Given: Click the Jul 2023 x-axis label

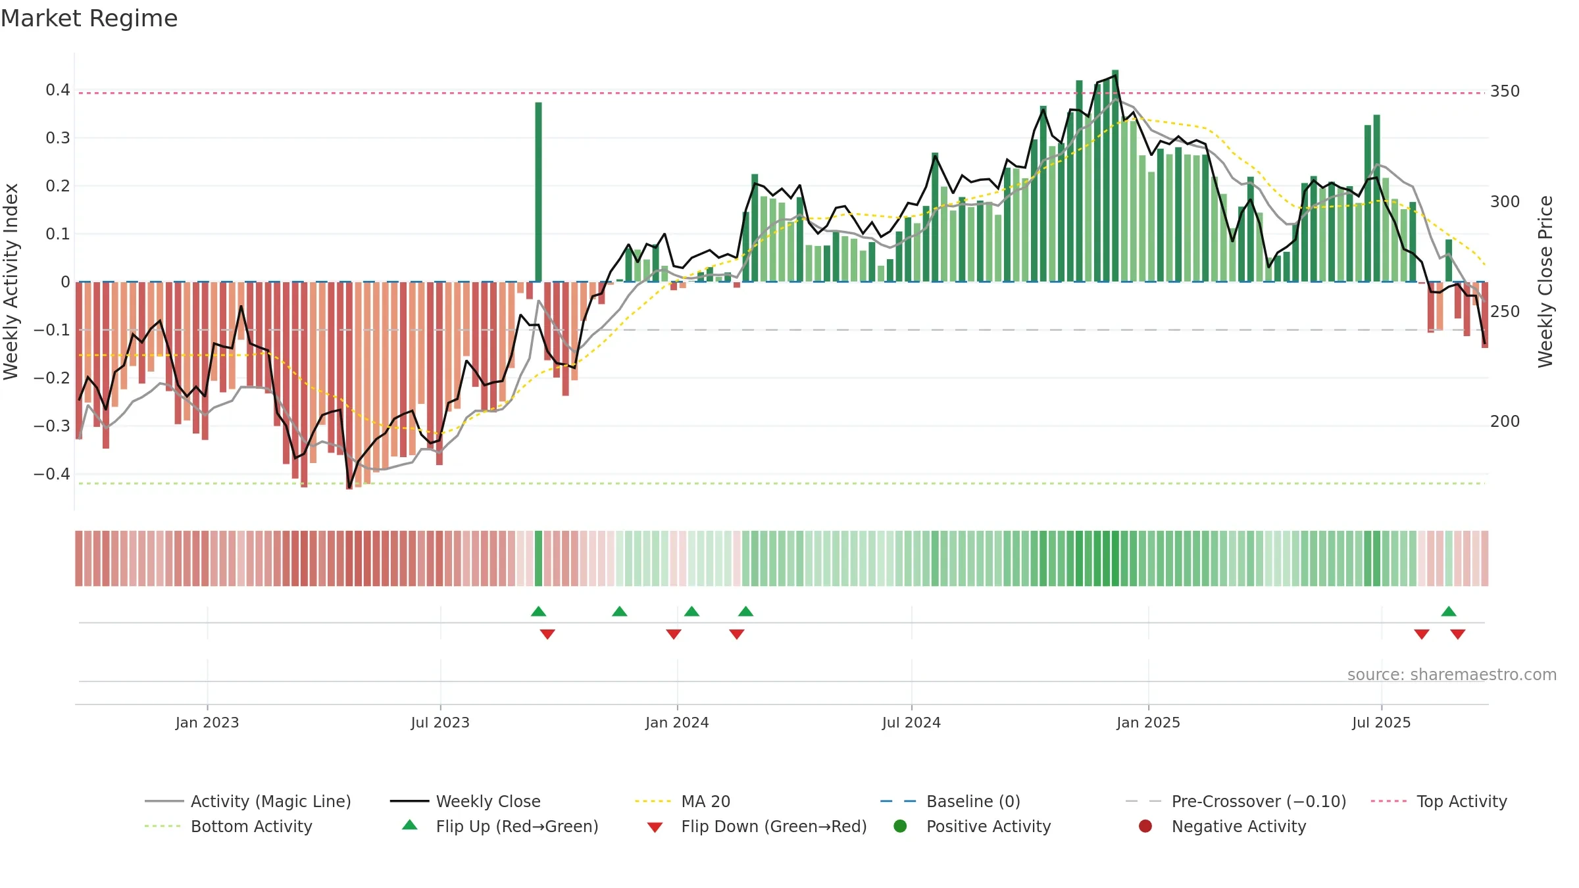Looking at the screenshot, I should click(440, 722).
